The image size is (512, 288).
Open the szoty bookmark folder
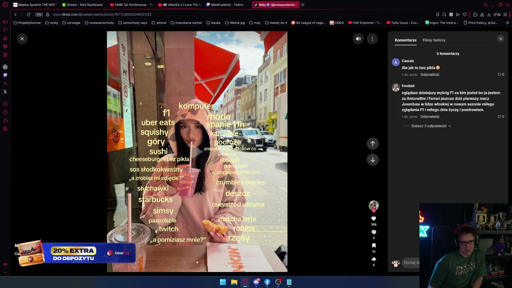tap(52, 23)
